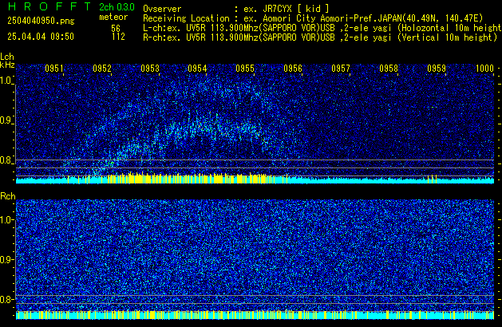Click the date '25.04.04 09:50'

point(41,37)
